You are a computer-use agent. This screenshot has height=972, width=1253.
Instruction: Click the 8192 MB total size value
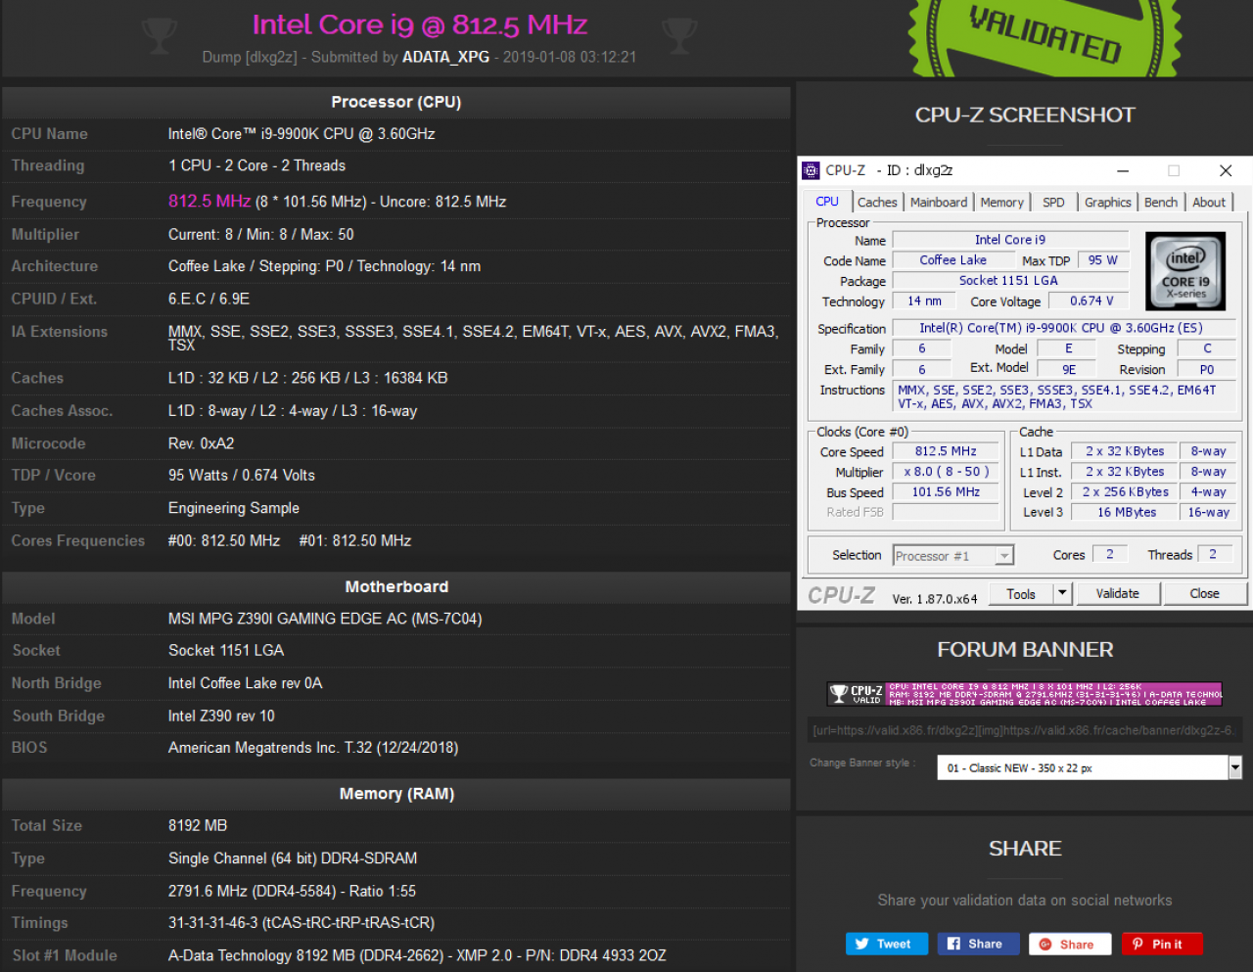(x=198, y=826)
